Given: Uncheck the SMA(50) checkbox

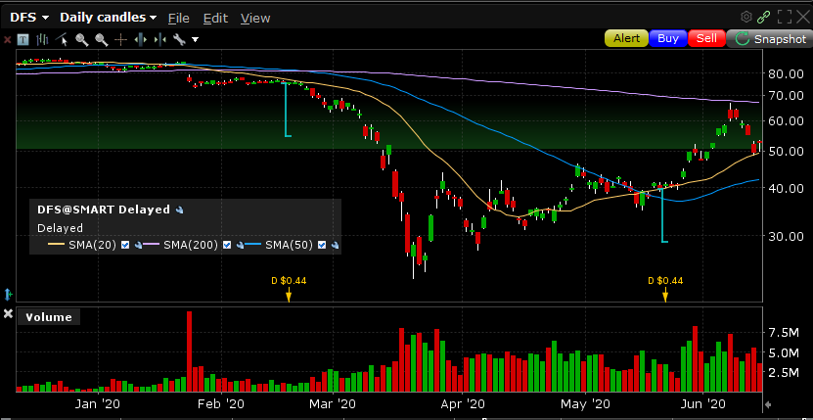Looking at the screenshot, I should (322, 245).
